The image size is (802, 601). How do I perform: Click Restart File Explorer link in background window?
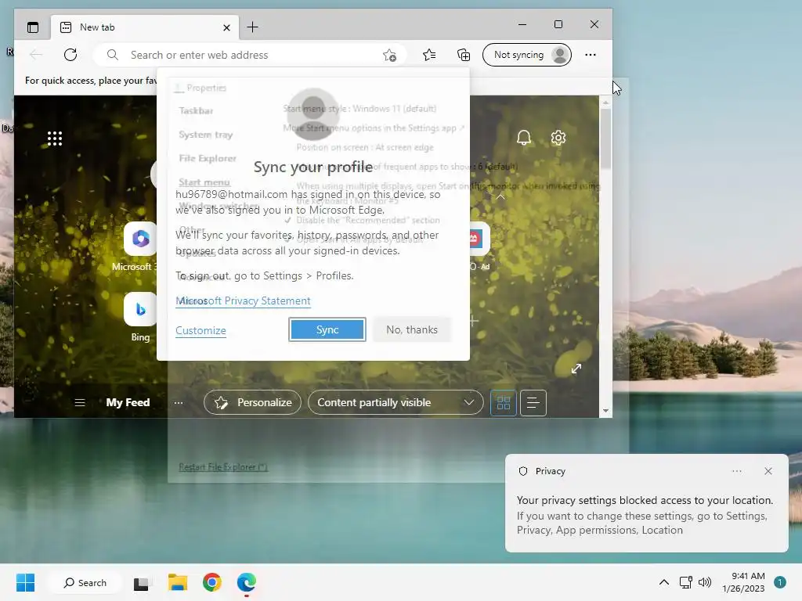pos(223,466)
